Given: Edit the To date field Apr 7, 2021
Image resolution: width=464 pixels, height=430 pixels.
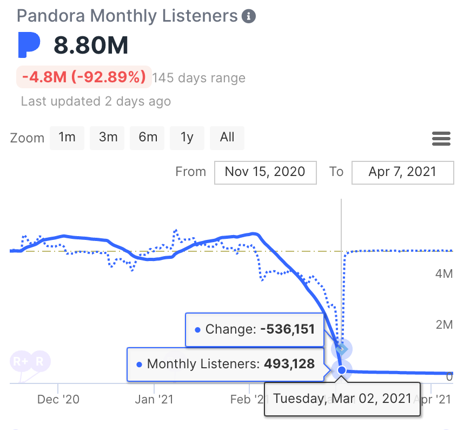Looking at the screenshot, I should click(402, 172).
